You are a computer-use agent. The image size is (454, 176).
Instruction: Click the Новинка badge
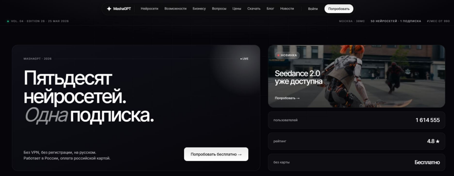pos(287,55)
